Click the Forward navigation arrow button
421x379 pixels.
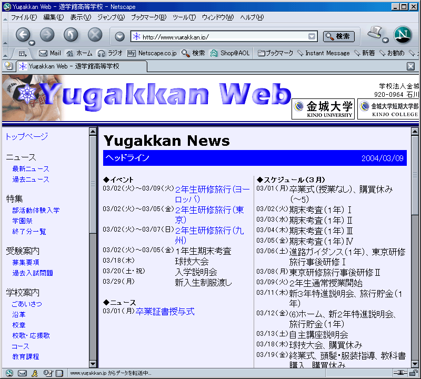[47, 35]
